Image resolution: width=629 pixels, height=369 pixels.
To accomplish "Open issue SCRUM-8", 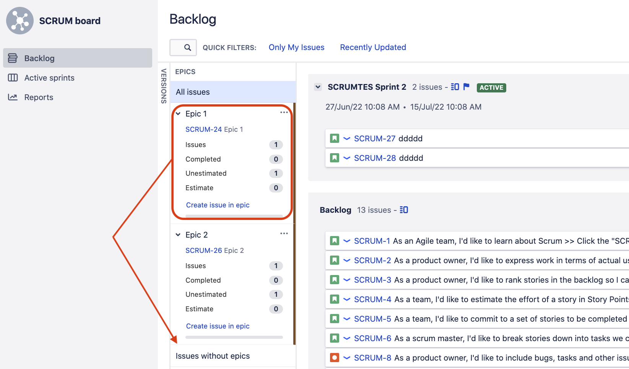I will pos(373,358).
